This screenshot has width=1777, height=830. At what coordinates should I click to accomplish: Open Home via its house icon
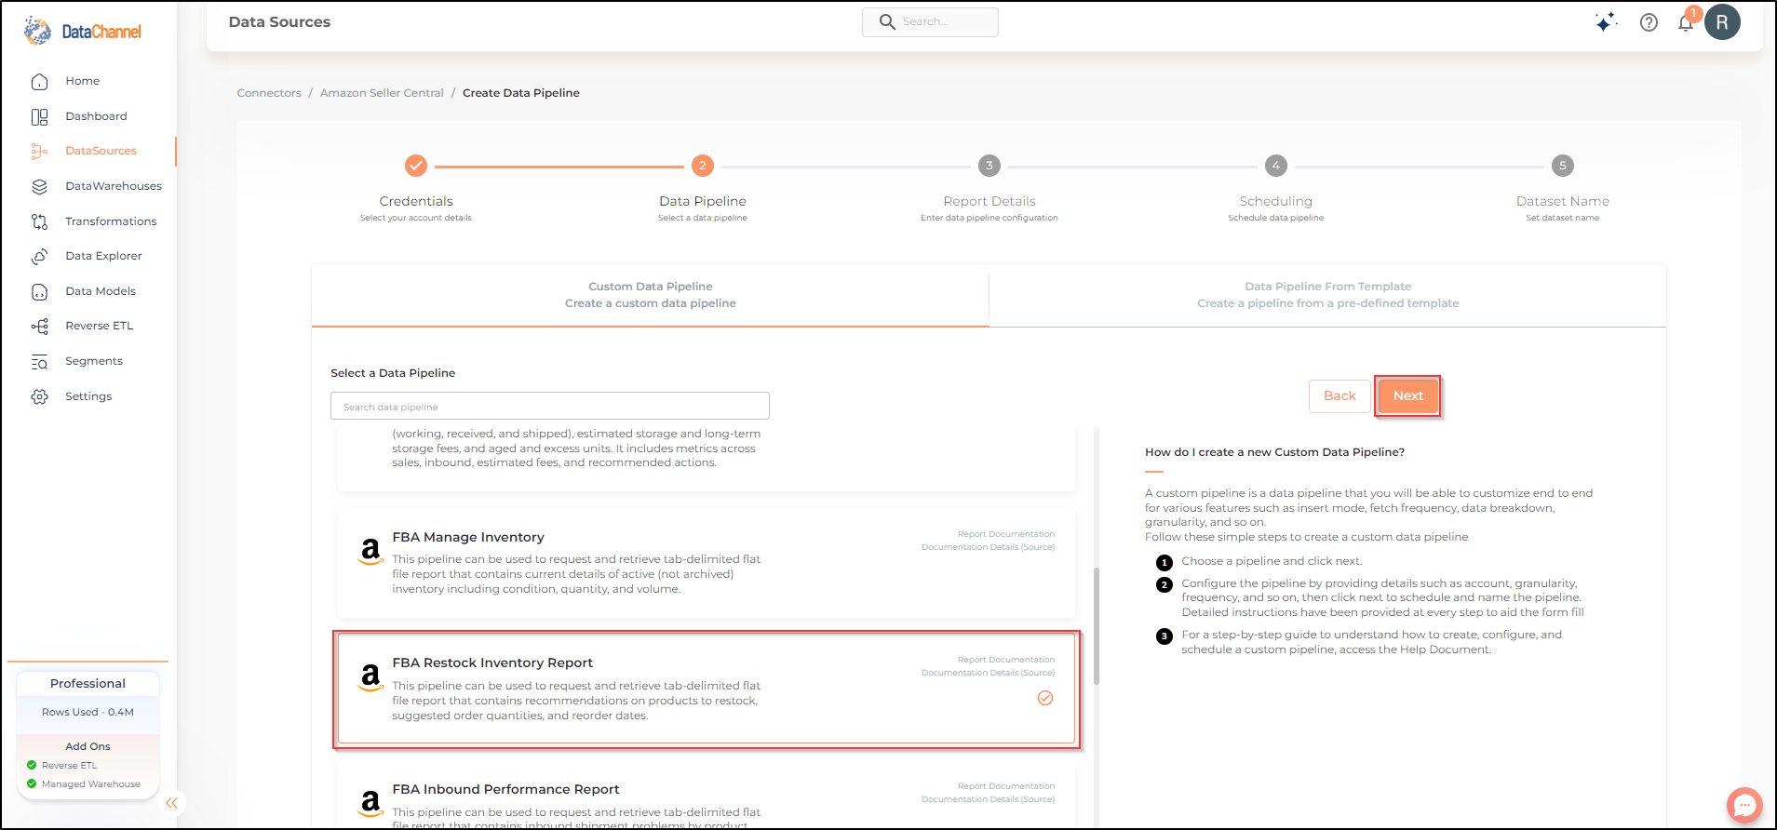coord(39,82)
